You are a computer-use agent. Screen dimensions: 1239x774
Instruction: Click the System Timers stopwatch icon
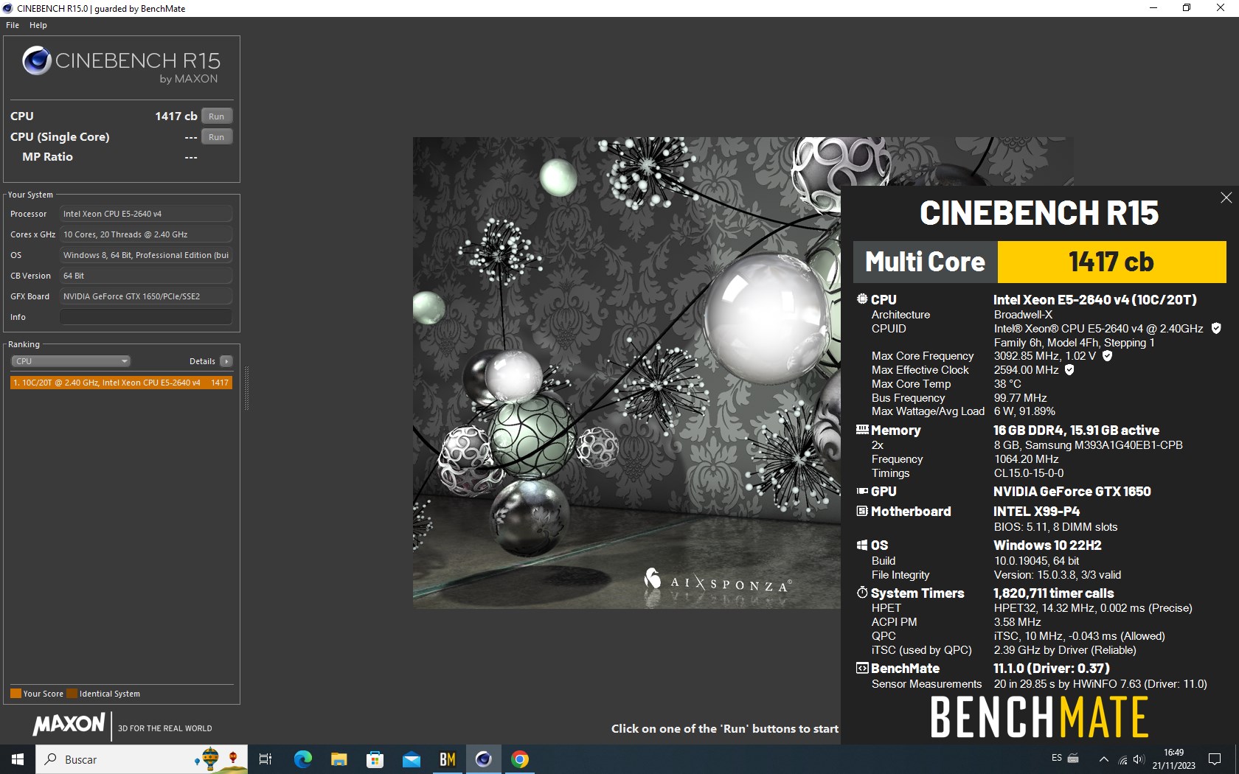pyautogui.click(x=861, y=593)
